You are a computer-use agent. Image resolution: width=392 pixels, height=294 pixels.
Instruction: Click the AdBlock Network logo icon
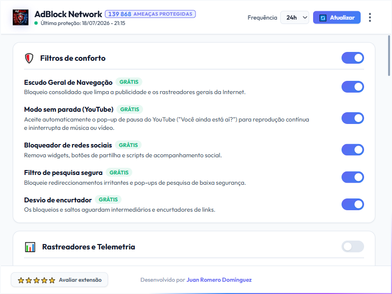click(21, 18)
